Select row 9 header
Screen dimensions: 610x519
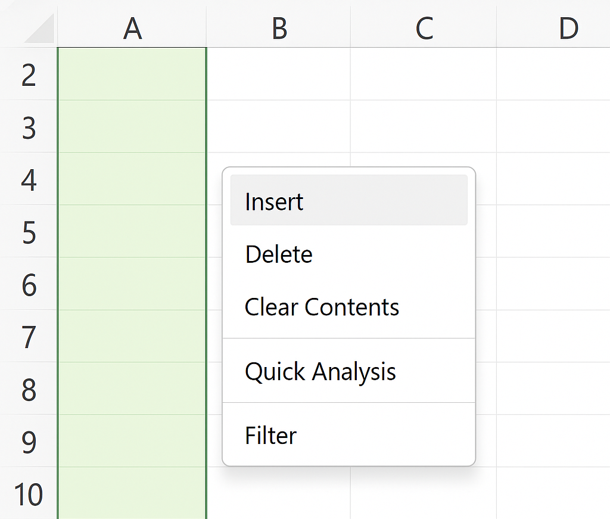coord(29,441)
